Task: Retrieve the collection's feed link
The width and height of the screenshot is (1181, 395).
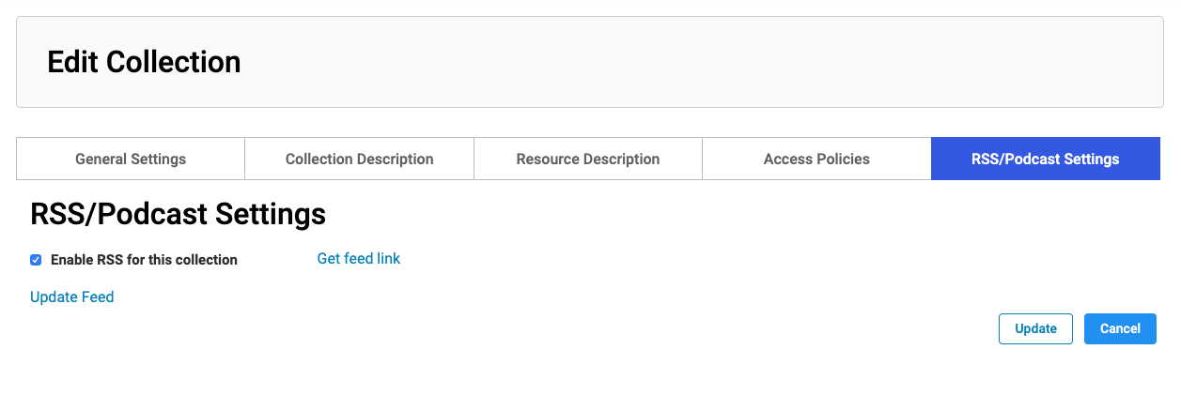Action: point(359,258)
